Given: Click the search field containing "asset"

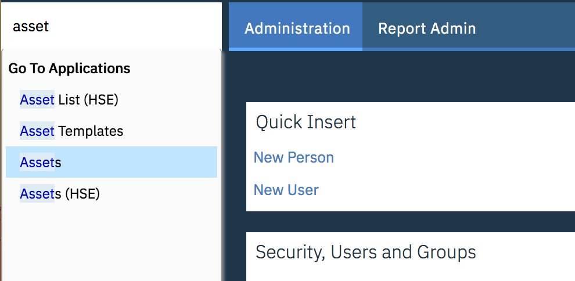Looking at the screenshot, I should pos(112,26).
